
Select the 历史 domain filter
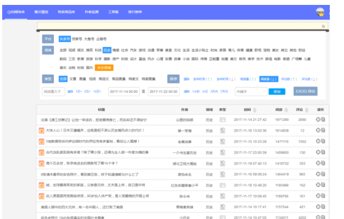click(107, 50)
